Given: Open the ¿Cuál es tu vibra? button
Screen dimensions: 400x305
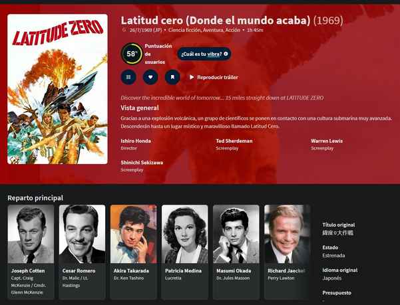Looking at the screenshot, I should click(204, 54).
